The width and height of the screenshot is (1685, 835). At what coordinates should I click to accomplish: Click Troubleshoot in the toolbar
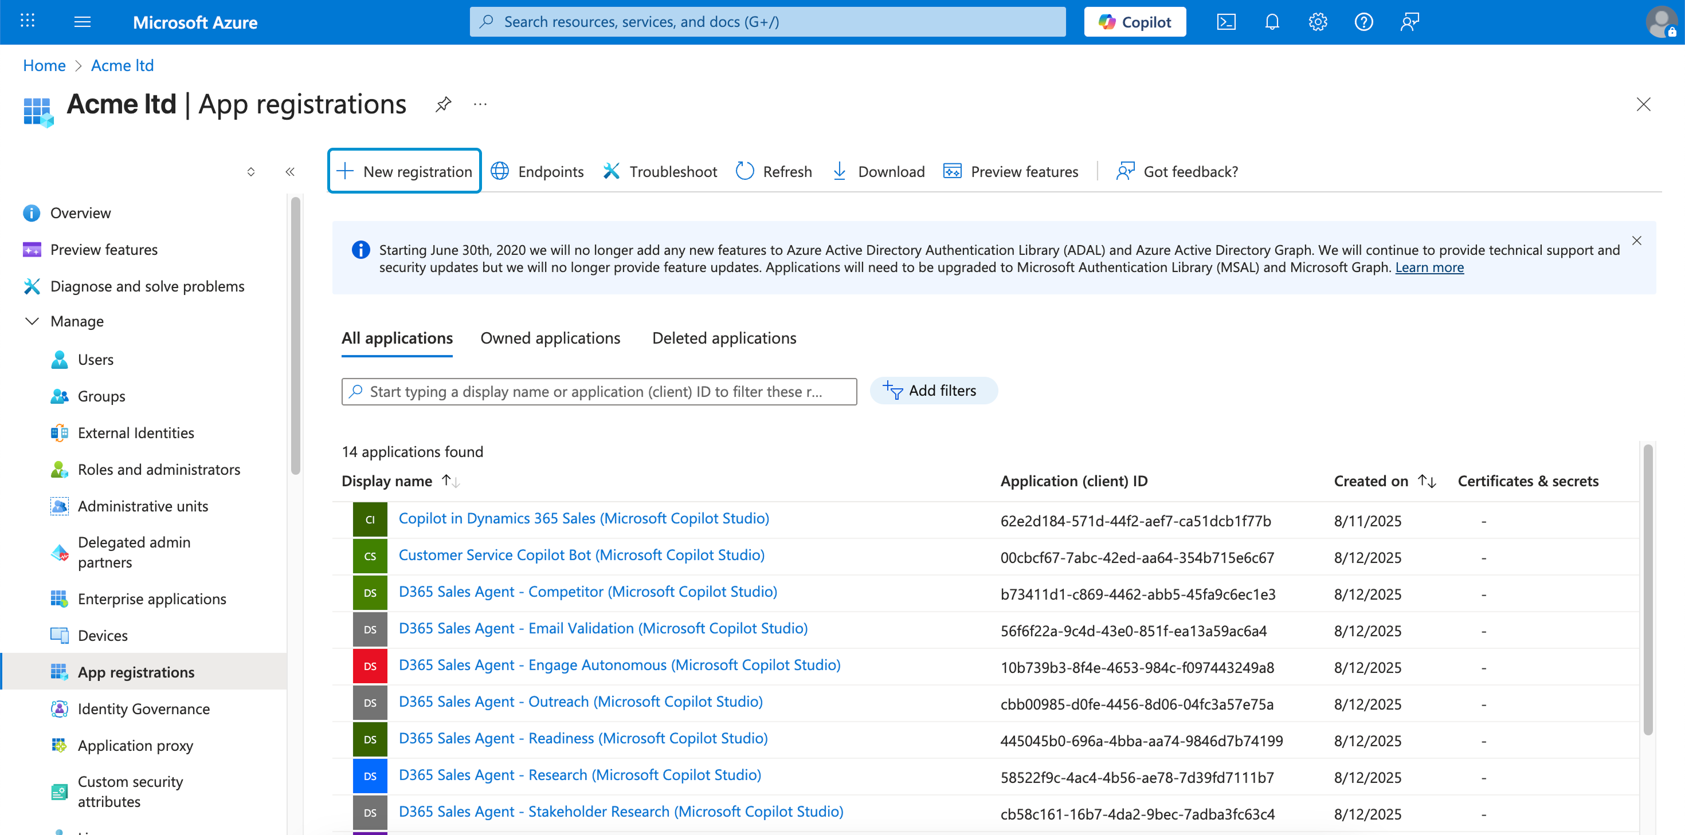(659, 171)
